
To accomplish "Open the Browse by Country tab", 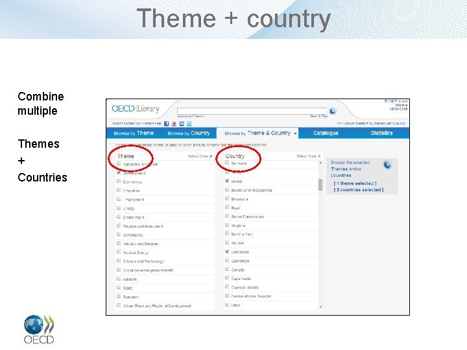I will click(189, 133).
